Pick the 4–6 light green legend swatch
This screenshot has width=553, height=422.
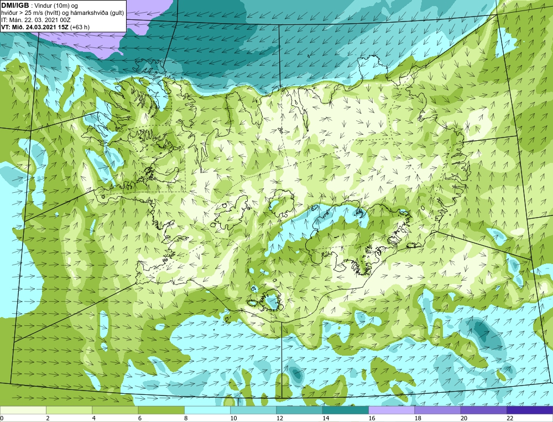(116, 410)
